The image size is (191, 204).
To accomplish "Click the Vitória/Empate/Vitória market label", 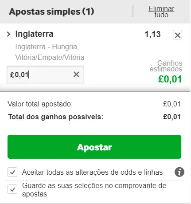I will (x=50, y=57).
